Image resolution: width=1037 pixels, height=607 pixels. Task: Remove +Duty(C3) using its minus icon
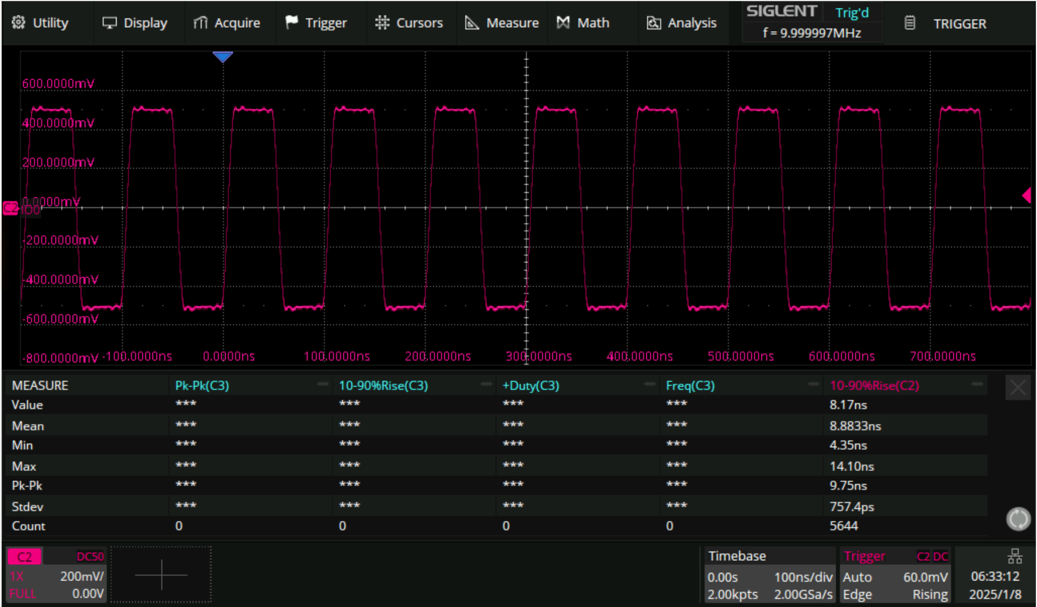pos(650,384)
